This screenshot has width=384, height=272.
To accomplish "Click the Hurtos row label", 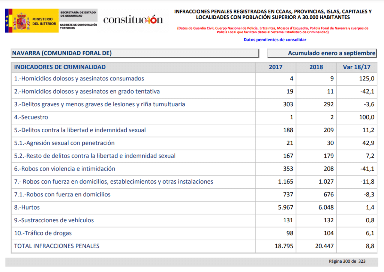I will pyautogui.click(x=27, y=207).
